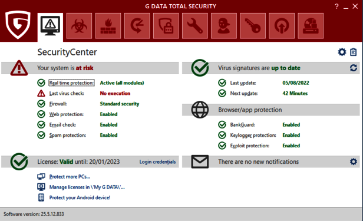Image resolution: width=363 pixels, height=221 pixels.
Task: Open settings gear beside SecurityCenter title
Action: point(342,52)
